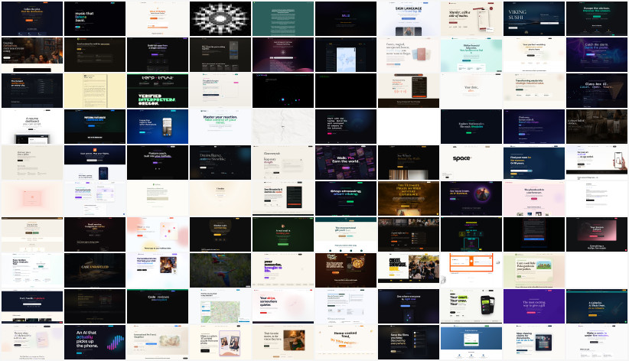Open the neon cyan box dark thumbnail
Screen dimensions: 629x361
pos(471,234)
